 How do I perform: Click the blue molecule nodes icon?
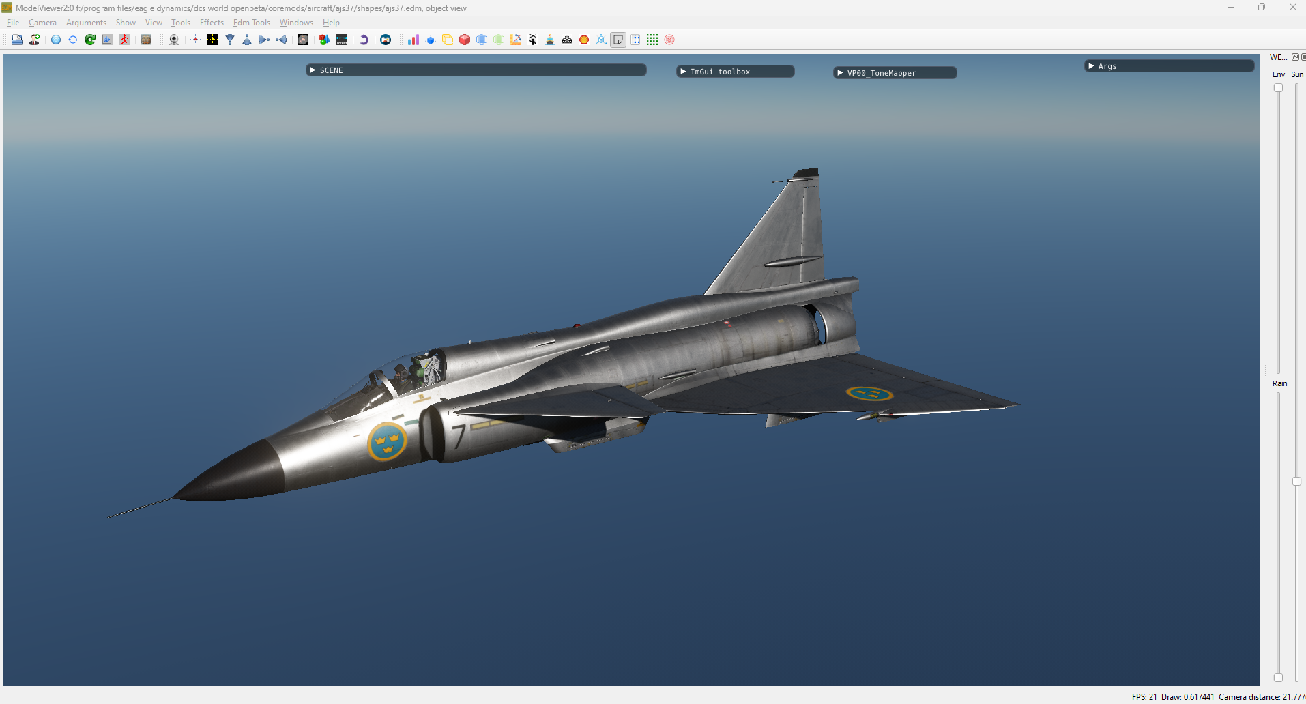[601, 40]
